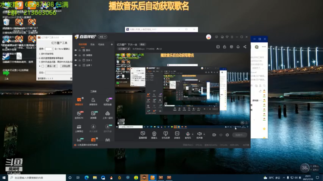Click the pencil edit icon in right window
This screenshot has height=181, width=323.
coord(260,91)
